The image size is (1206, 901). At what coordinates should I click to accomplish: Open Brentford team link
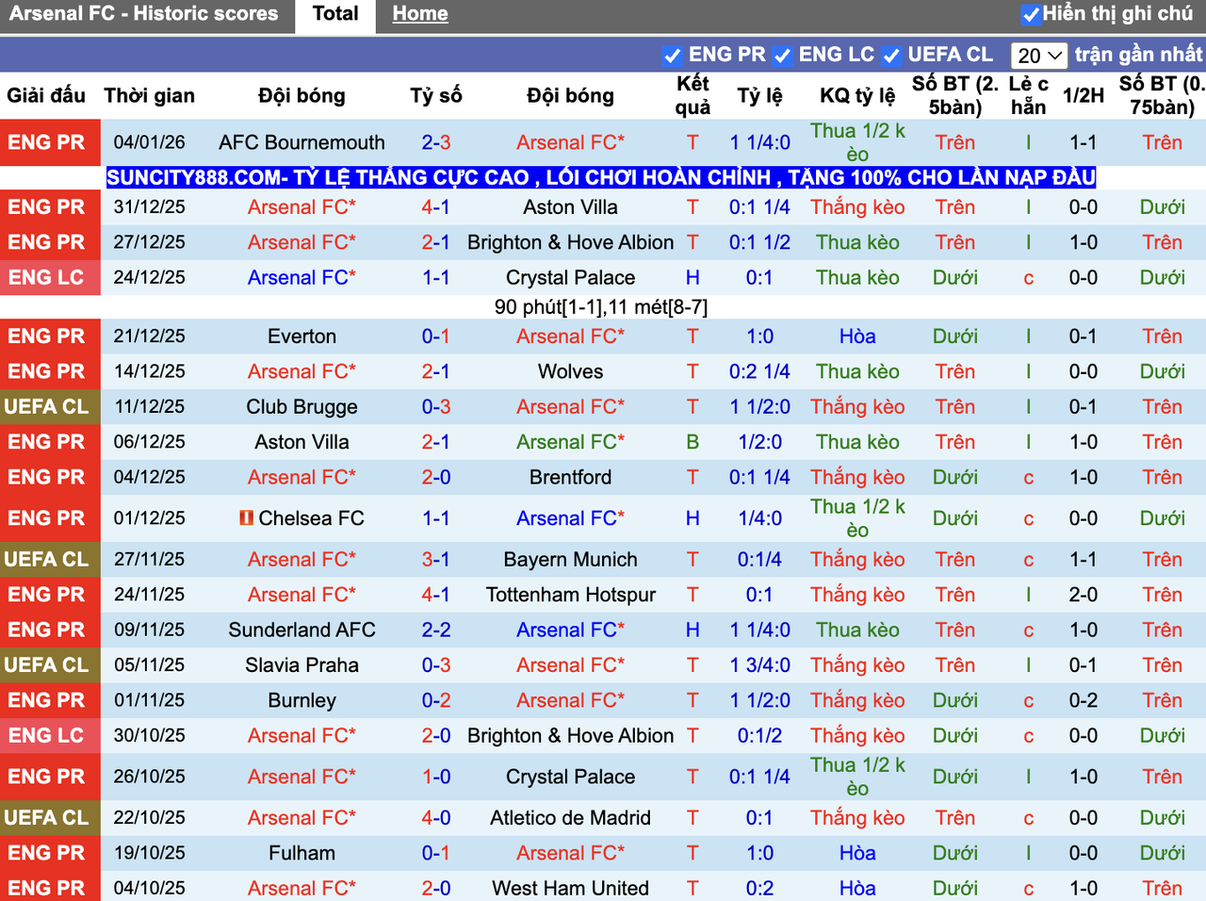(x=570, y=477)
